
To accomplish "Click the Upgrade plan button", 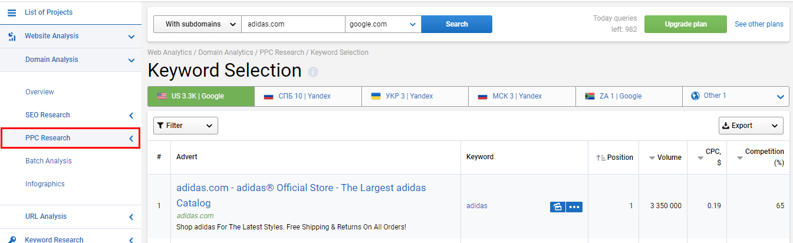I will 685,24.
